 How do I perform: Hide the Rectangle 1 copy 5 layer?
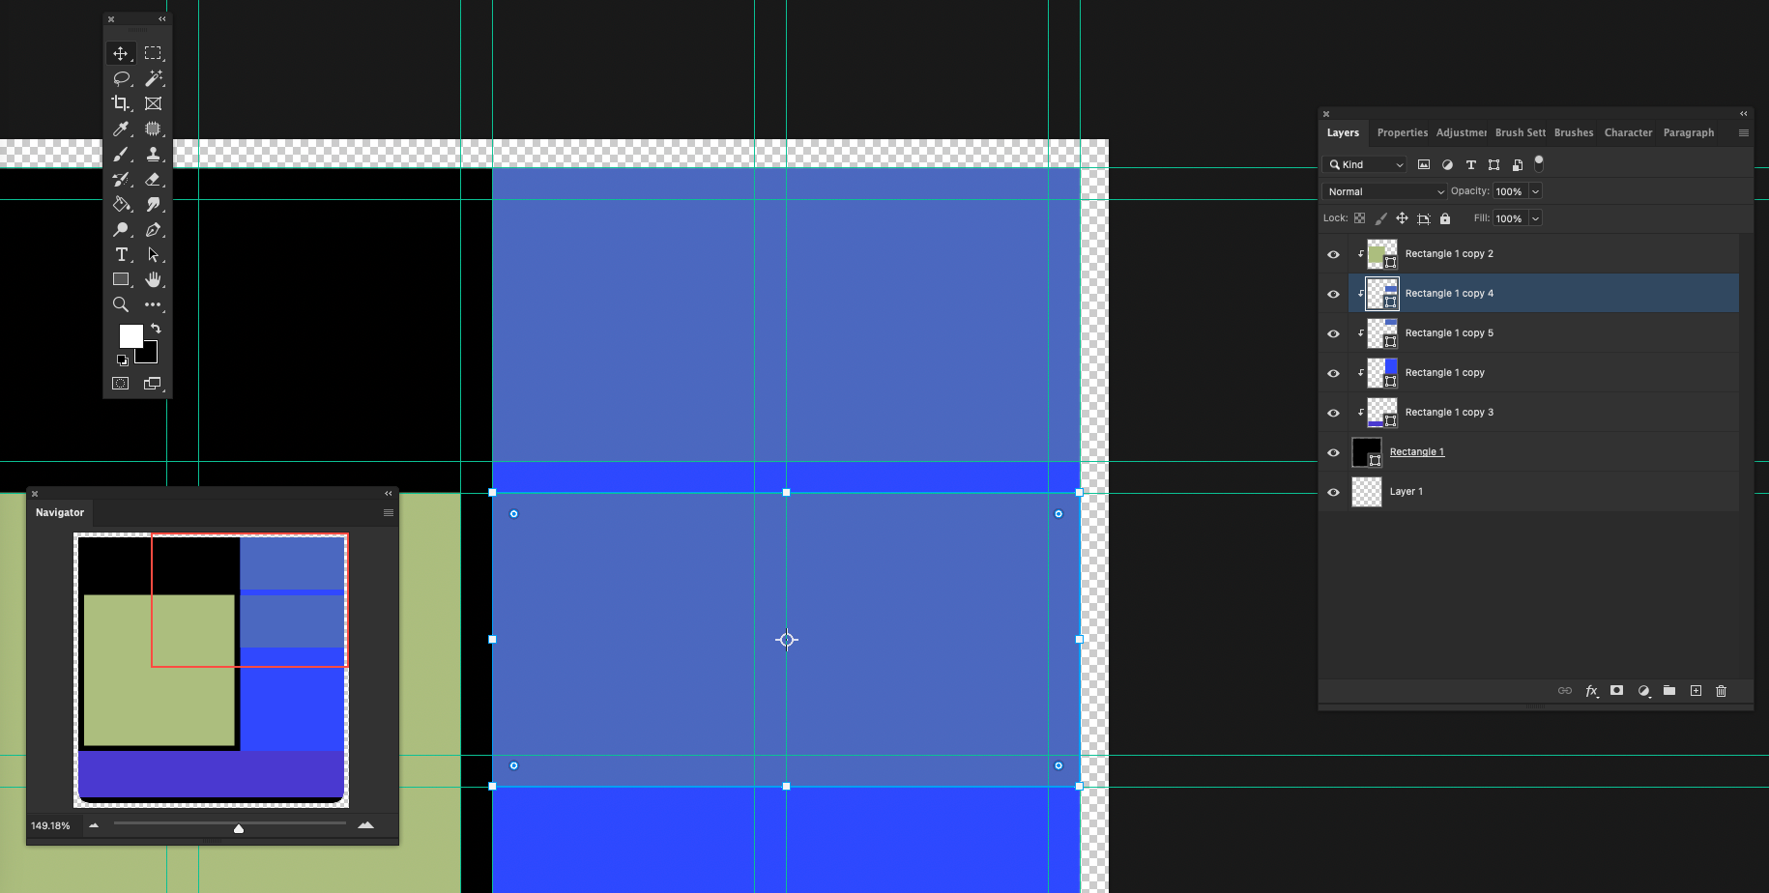click(x=1334, y=333)
